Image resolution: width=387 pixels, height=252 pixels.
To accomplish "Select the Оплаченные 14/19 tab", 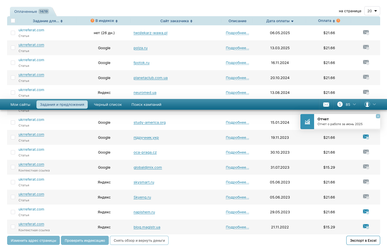I will [31, 12].
